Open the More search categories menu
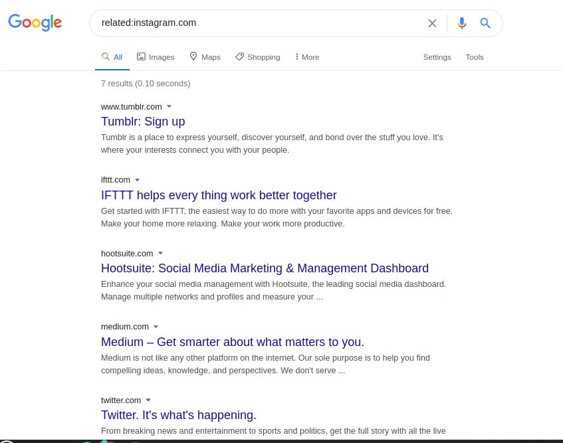The width and height of the screenshot is (563, 443). 307,57
